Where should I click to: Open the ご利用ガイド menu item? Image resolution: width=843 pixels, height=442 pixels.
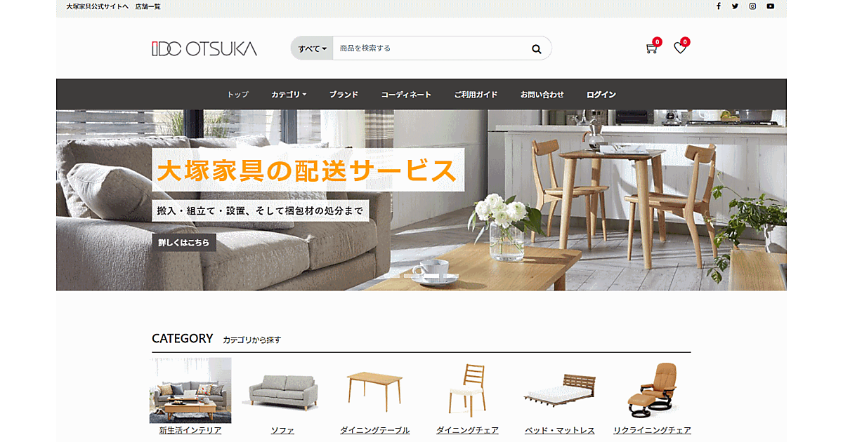coord(476,95)
